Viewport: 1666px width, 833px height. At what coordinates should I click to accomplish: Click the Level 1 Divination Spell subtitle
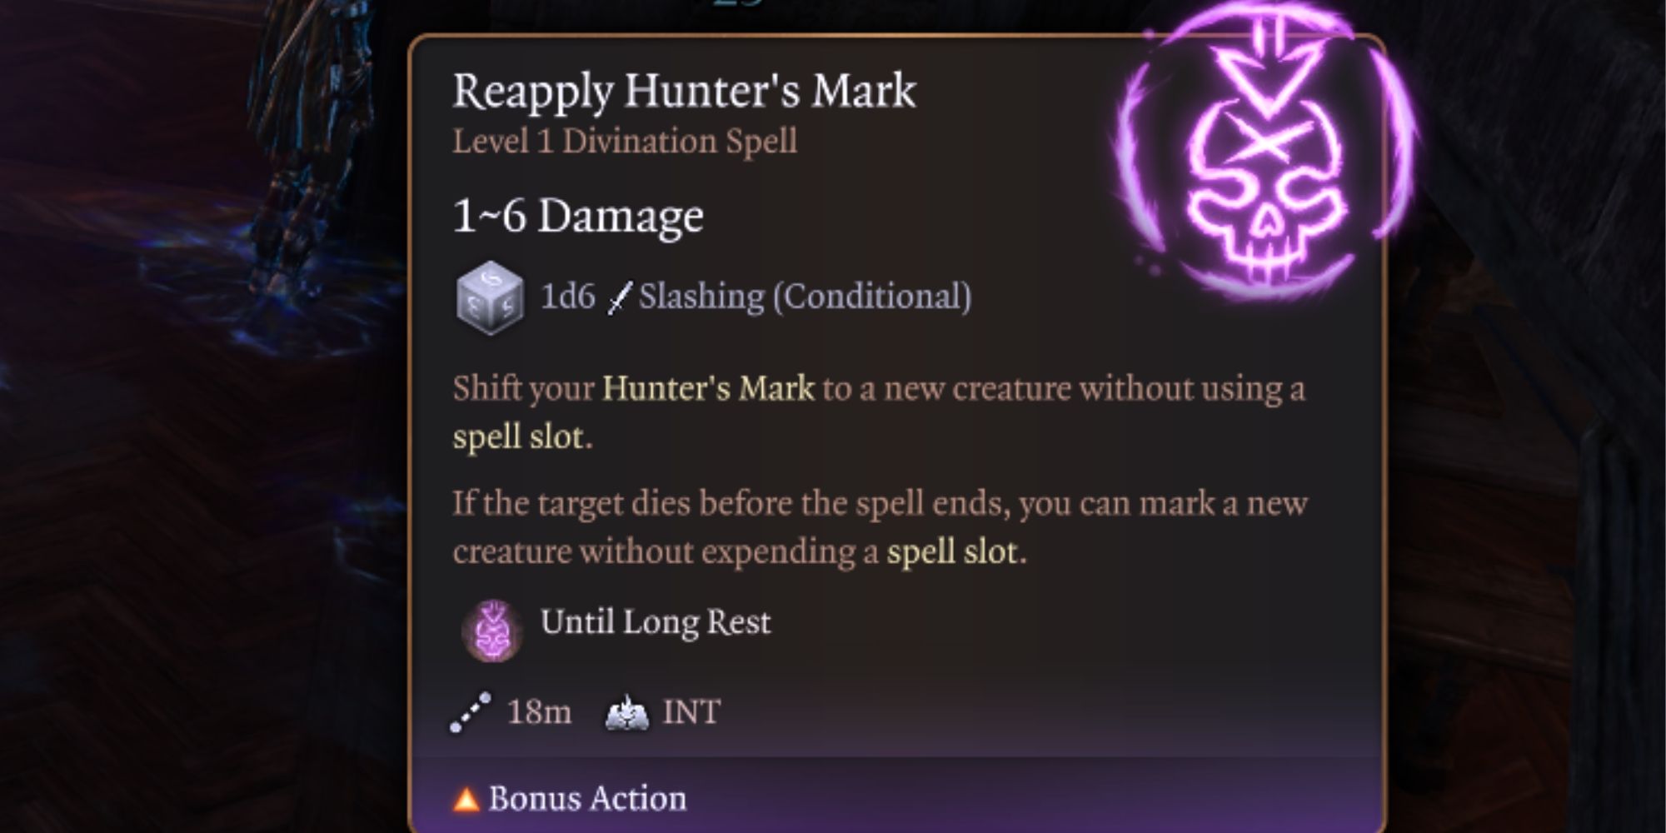point(625,142)
